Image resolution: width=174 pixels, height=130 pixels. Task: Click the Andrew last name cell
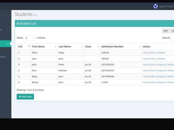(70, 70)
